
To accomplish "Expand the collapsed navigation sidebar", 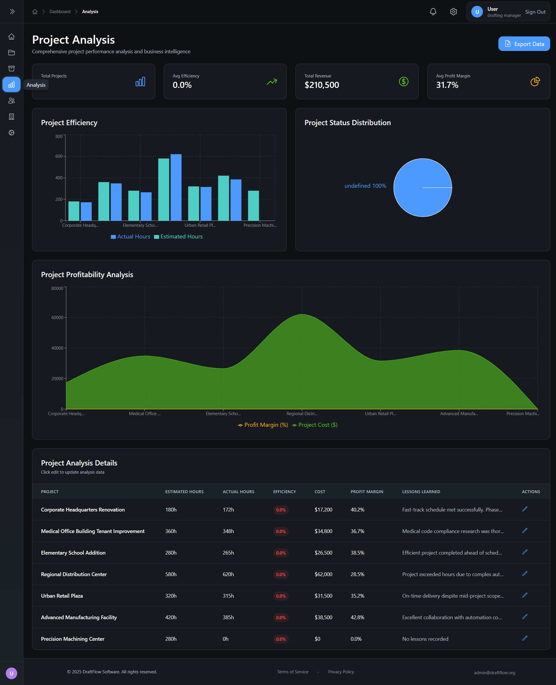I will pyautogui.click(x=12, y=11).
